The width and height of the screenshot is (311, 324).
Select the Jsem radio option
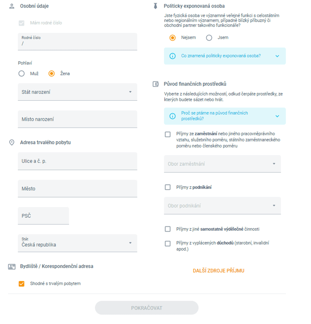209,38
